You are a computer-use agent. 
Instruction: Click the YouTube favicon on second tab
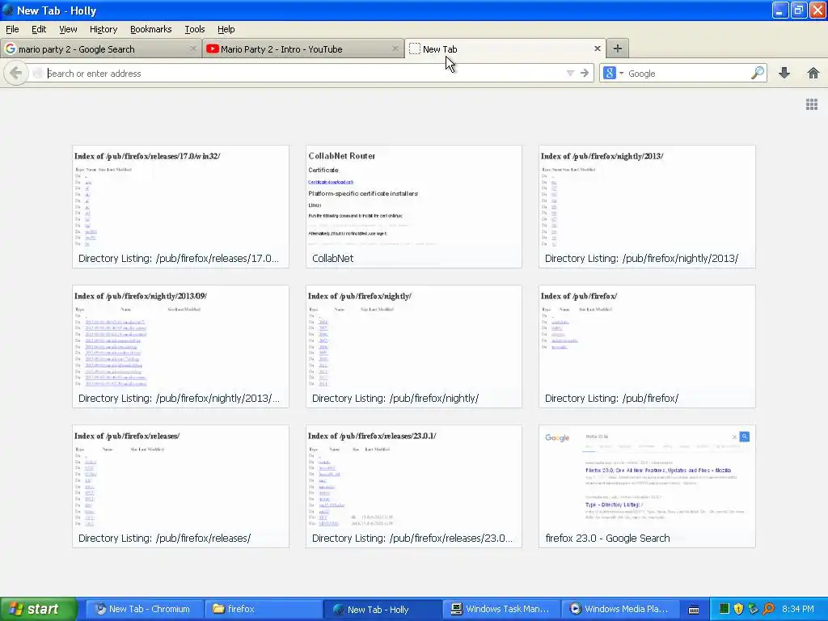[213, 49]
